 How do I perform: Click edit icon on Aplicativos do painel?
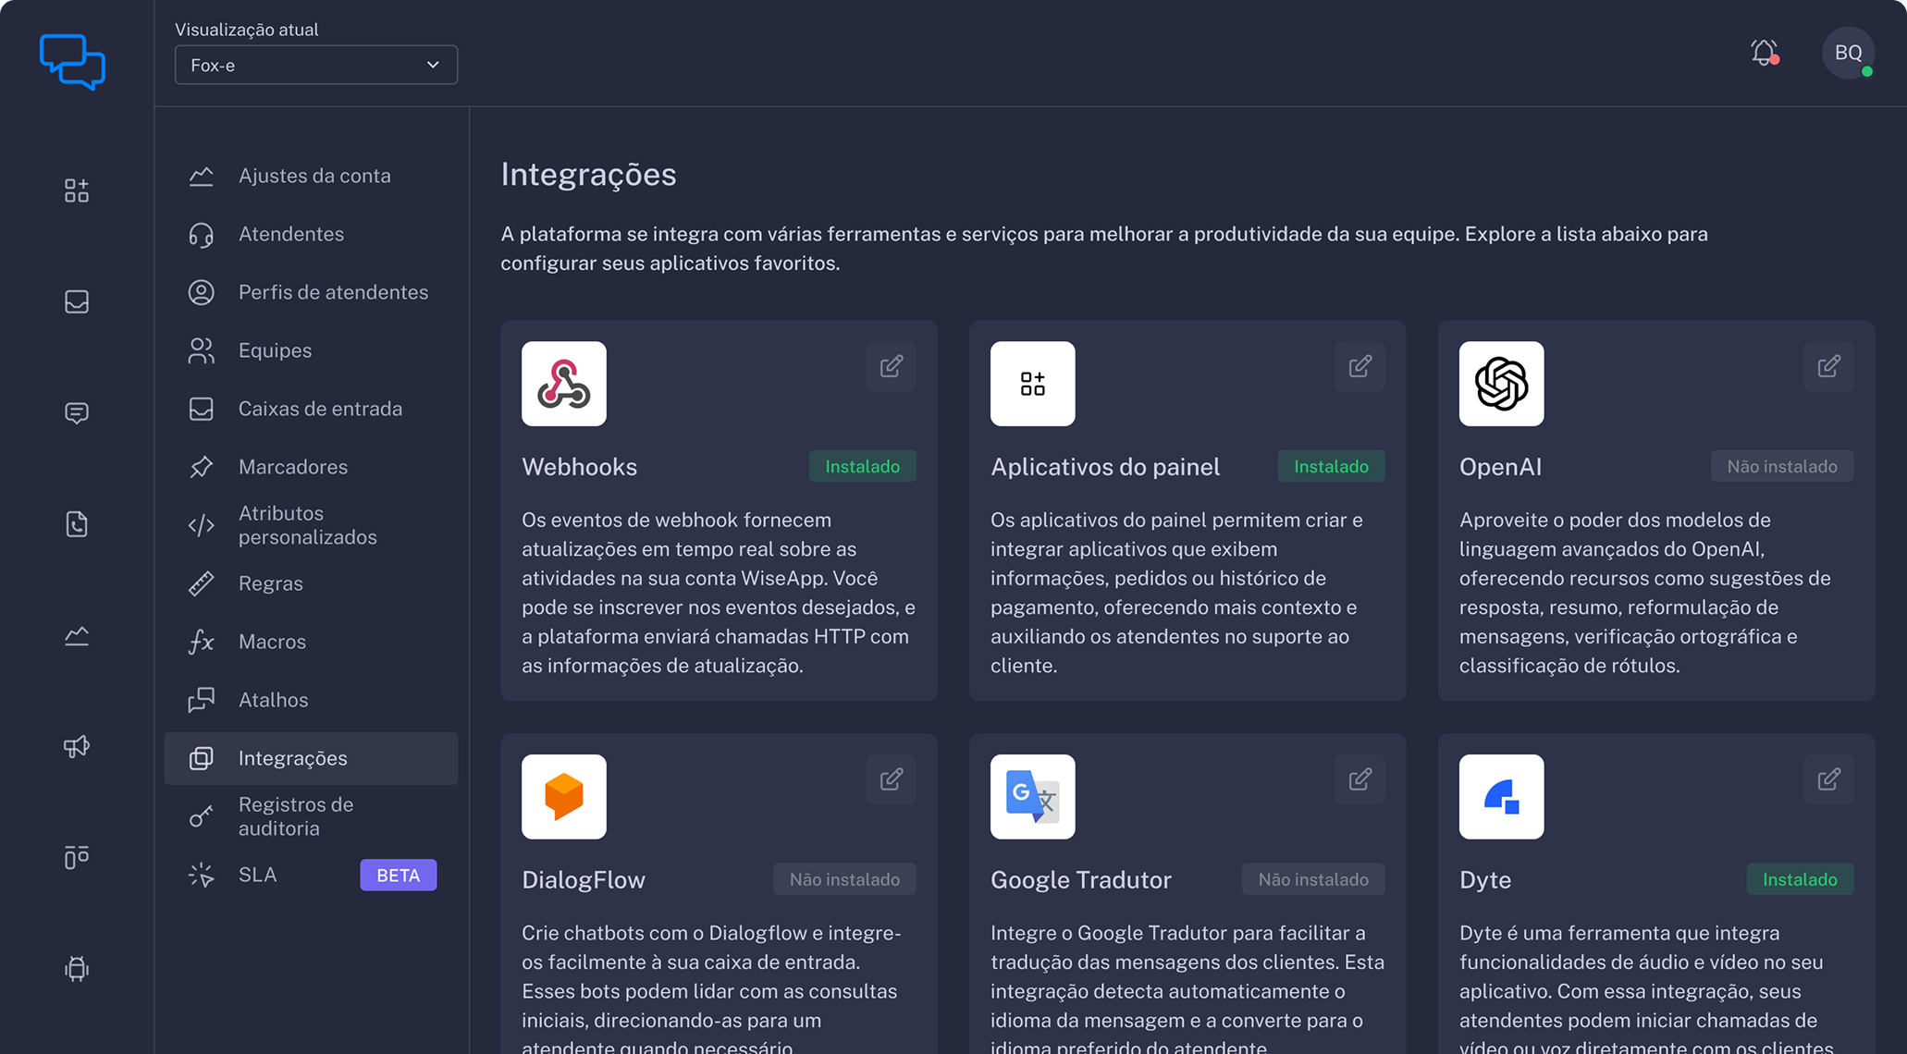click(x=1360, y=366)
